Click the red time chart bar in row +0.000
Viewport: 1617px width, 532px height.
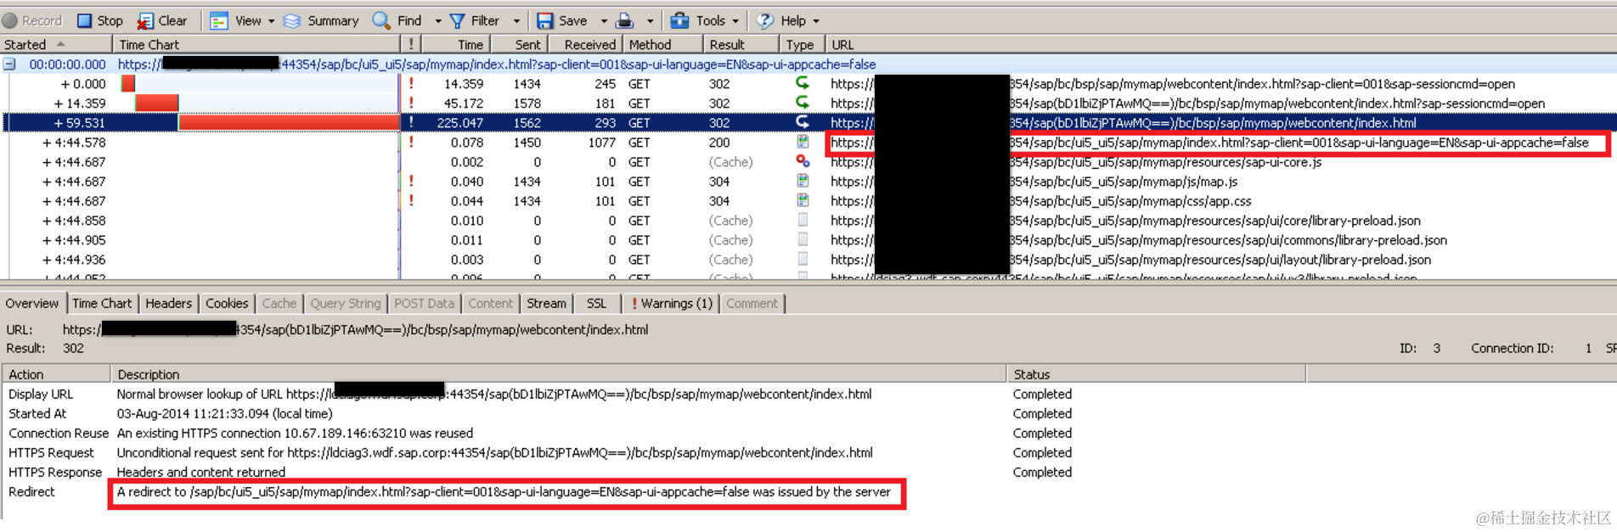(x=128, y=83)
